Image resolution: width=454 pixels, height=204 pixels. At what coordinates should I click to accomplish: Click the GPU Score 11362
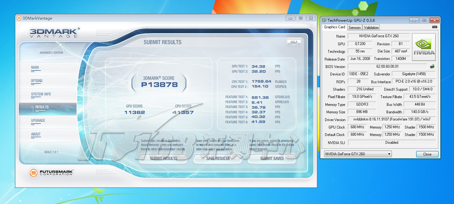click(134, 112)
